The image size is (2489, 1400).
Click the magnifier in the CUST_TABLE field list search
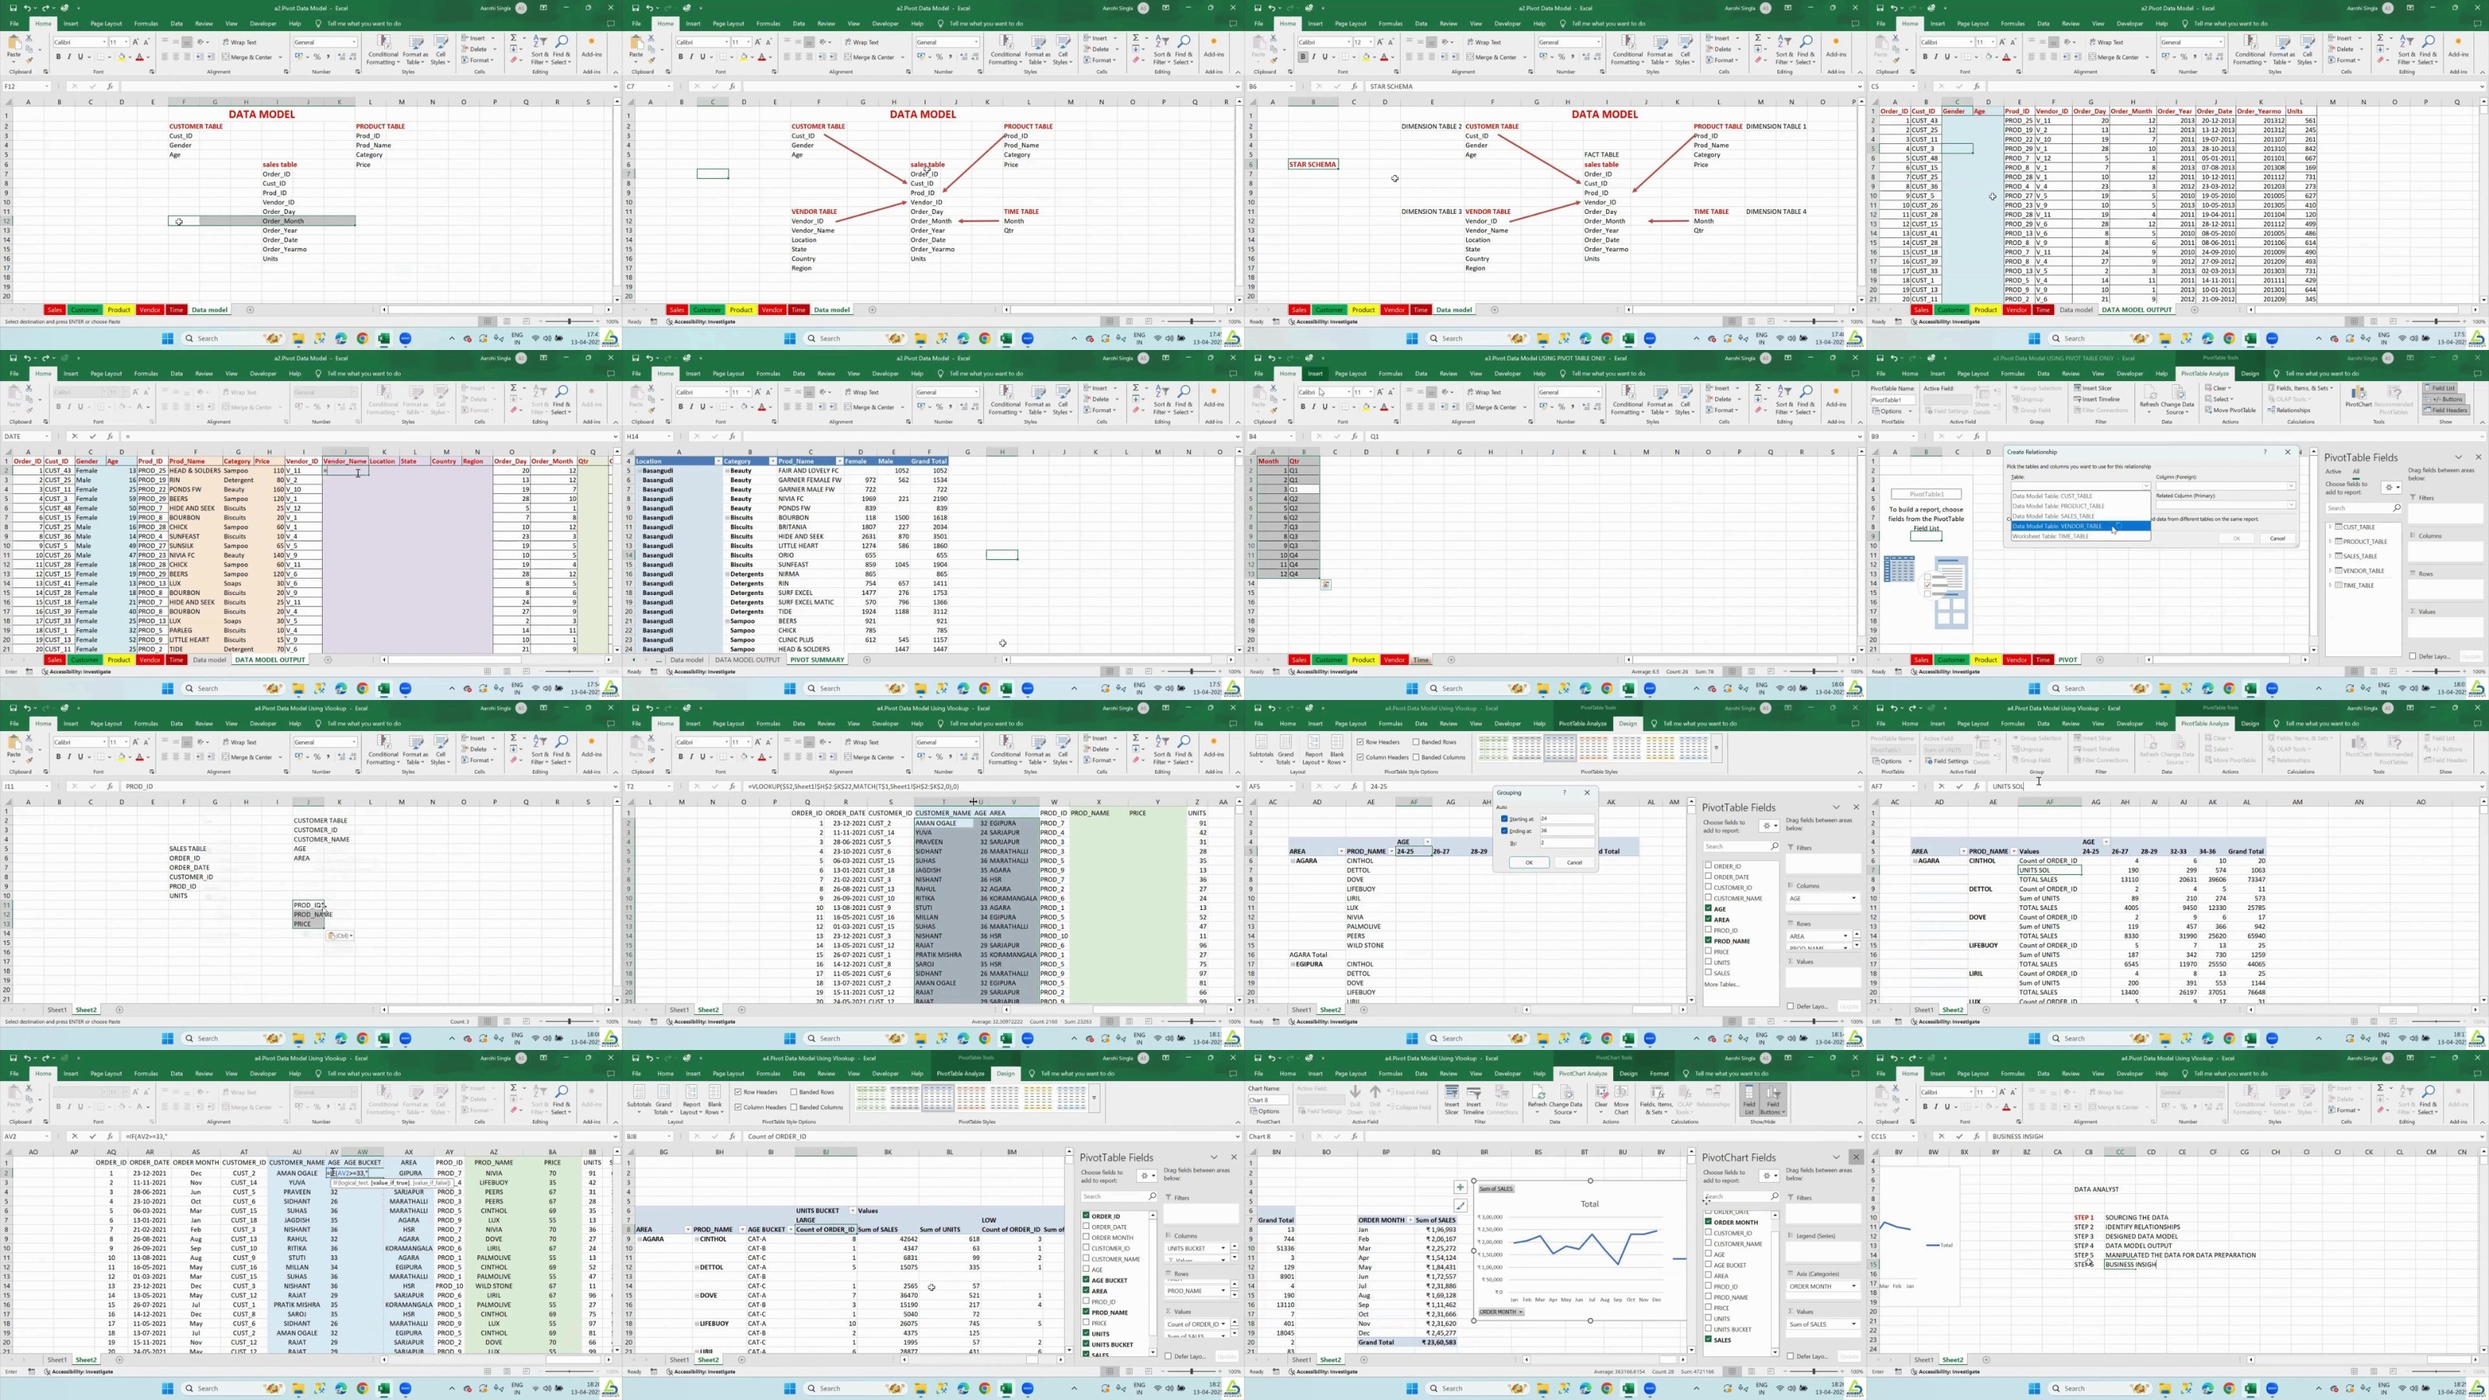click(x=2397, y=508)
